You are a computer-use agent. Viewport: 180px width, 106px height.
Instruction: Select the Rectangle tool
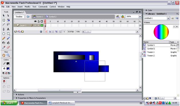[8, 34]
